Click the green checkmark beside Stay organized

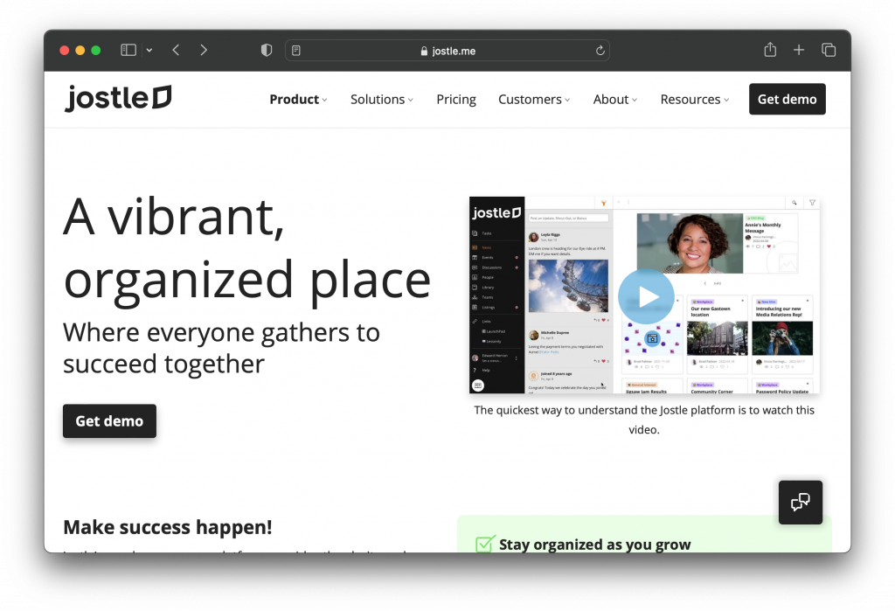point(484,544)
